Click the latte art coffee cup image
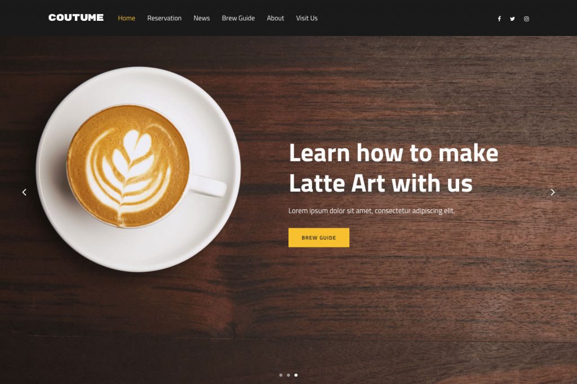Viewport: 577px width, 384px height. point(128,166)
